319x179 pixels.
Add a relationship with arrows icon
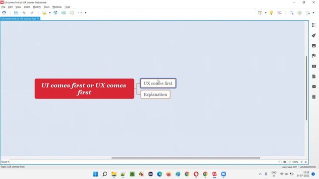[55, 13]
